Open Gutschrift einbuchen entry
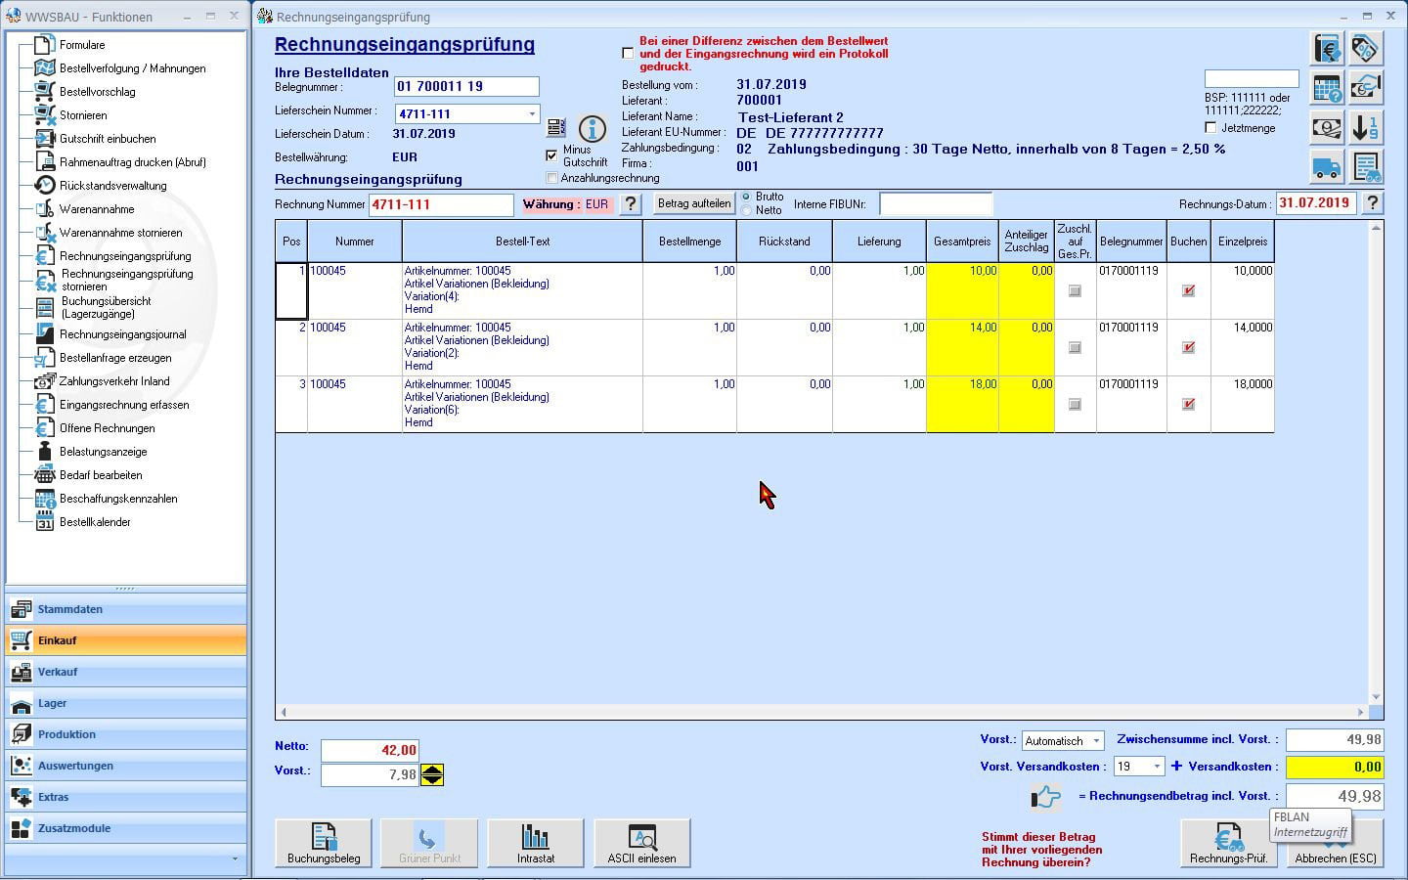 pos(108,139)
